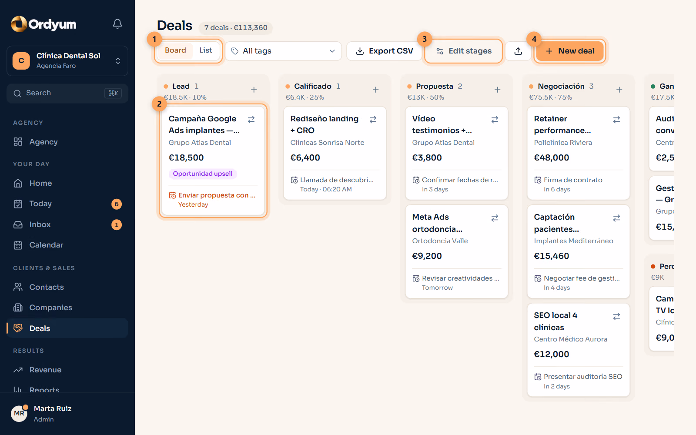Screen dimensions: 696x435
Task: Go to Companies
Action: (x=67, y=308)
